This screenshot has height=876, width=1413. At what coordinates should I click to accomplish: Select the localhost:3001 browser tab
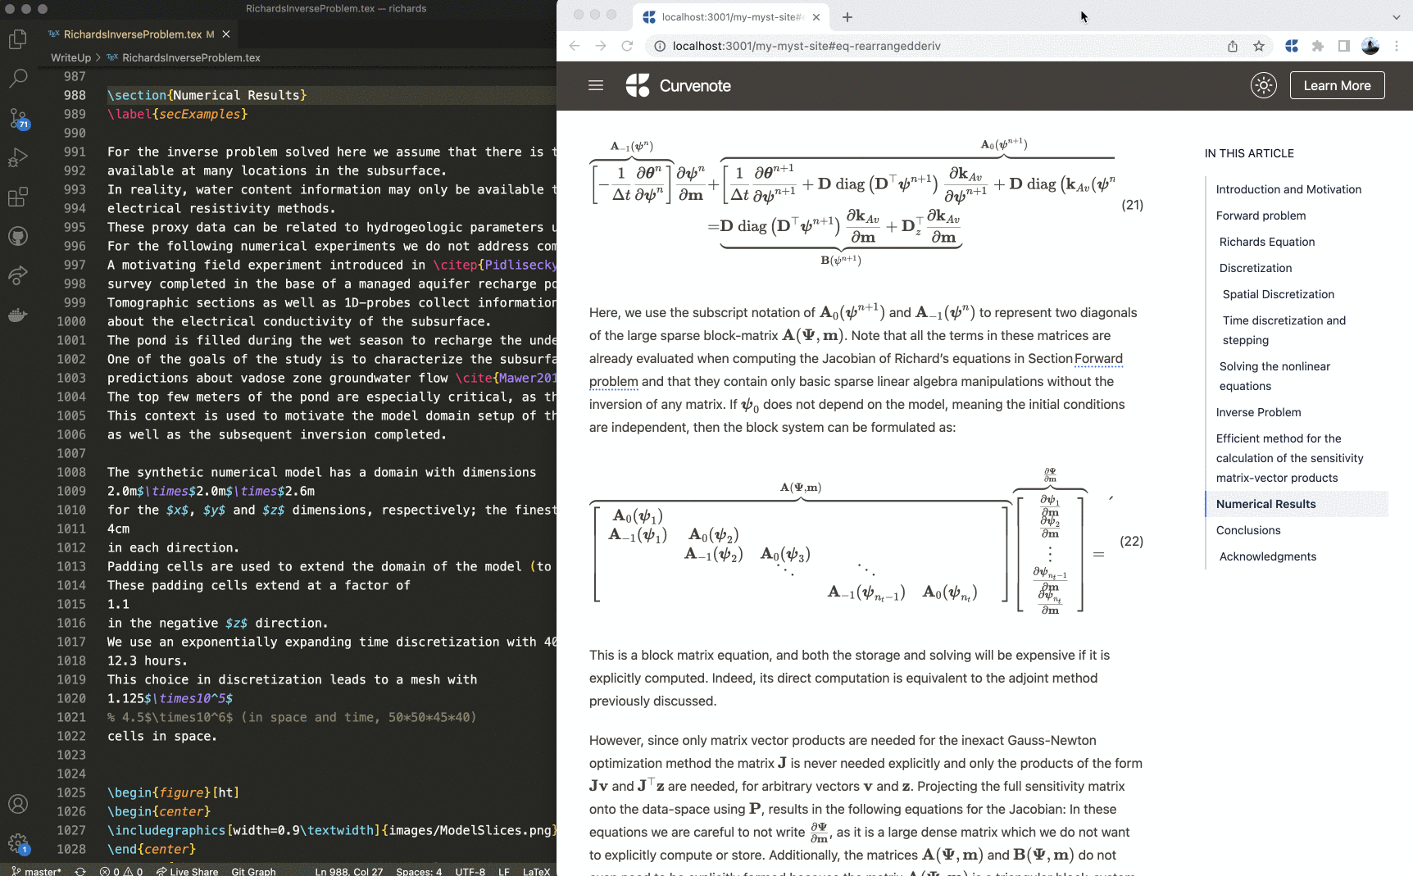click(729, 16)
